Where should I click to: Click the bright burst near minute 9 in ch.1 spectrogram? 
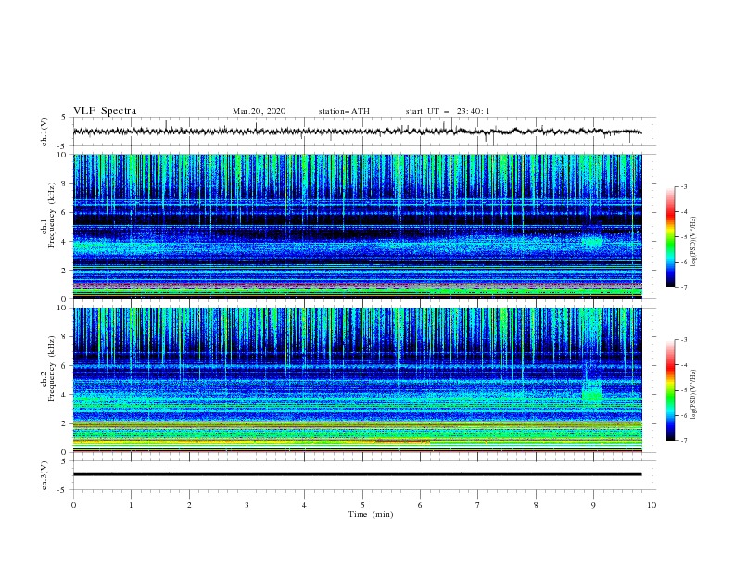(x=592, y=242)
